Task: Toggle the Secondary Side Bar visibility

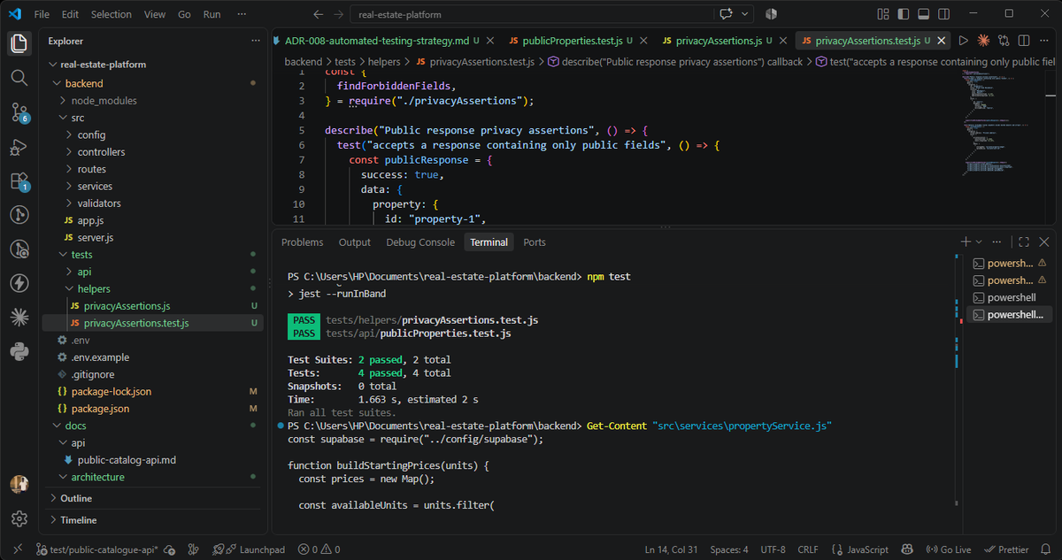Action: 943,14
